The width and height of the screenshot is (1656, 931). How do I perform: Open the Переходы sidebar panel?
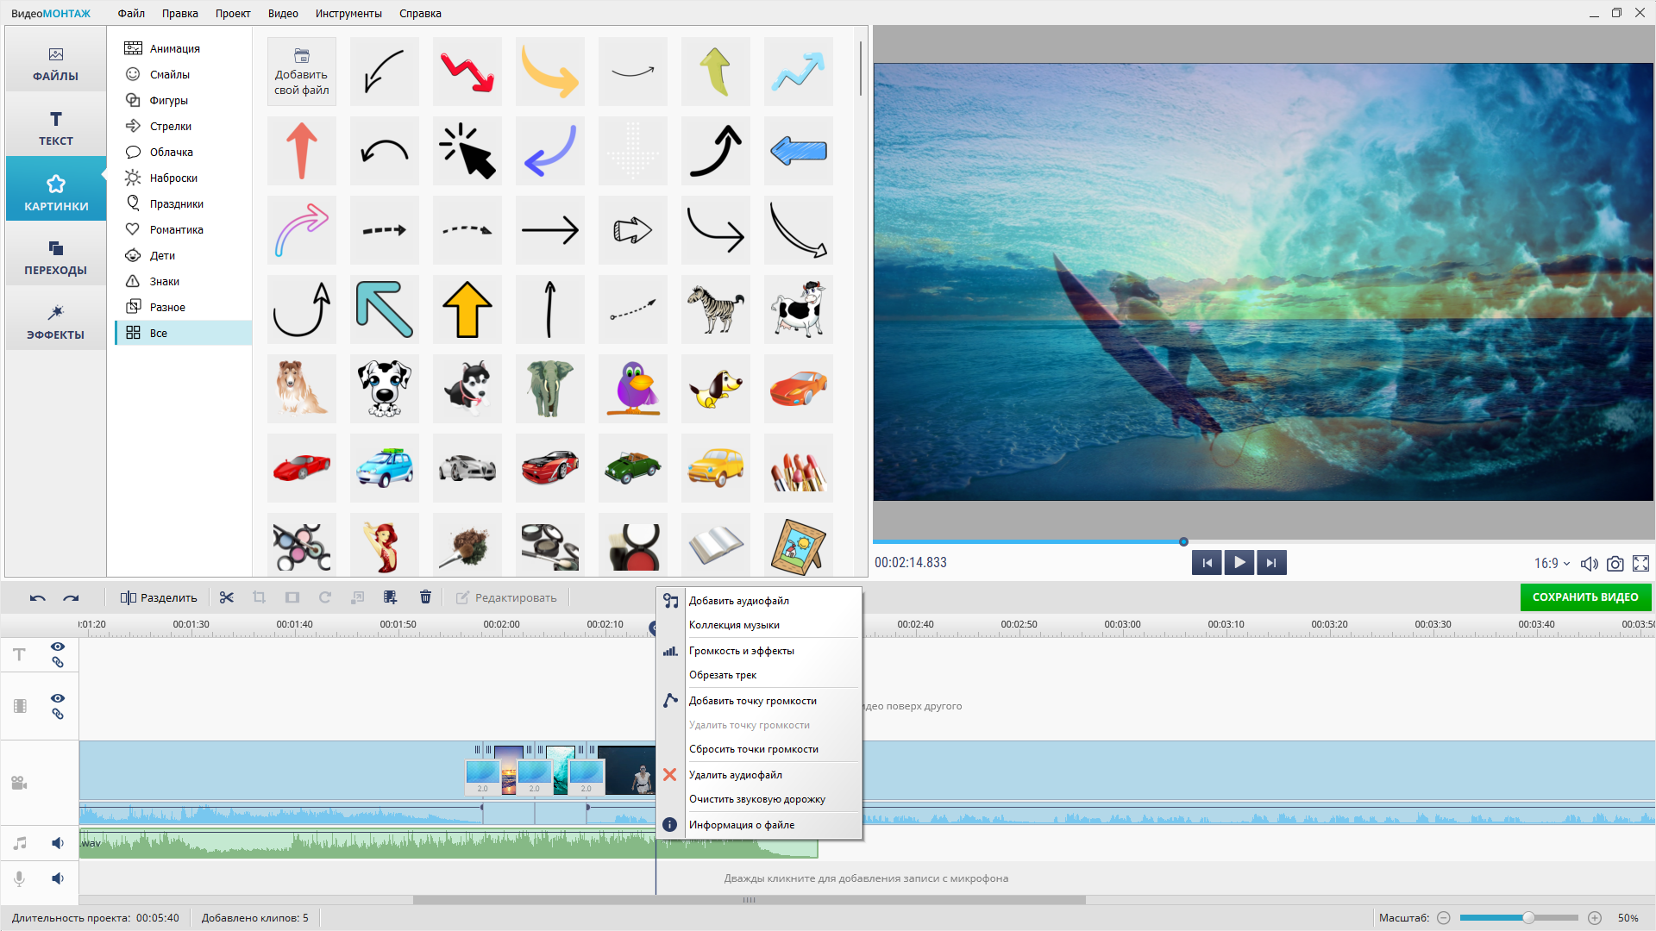pos(56,257)
